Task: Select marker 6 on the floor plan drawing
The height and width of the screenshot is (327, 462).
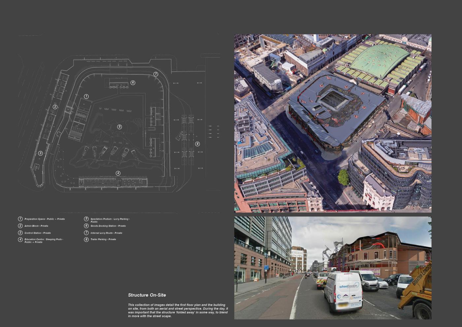Action: (x=133, y=83)
